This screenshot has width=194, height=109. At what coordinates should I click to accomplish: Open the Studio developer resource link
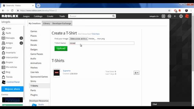[41, 104]
